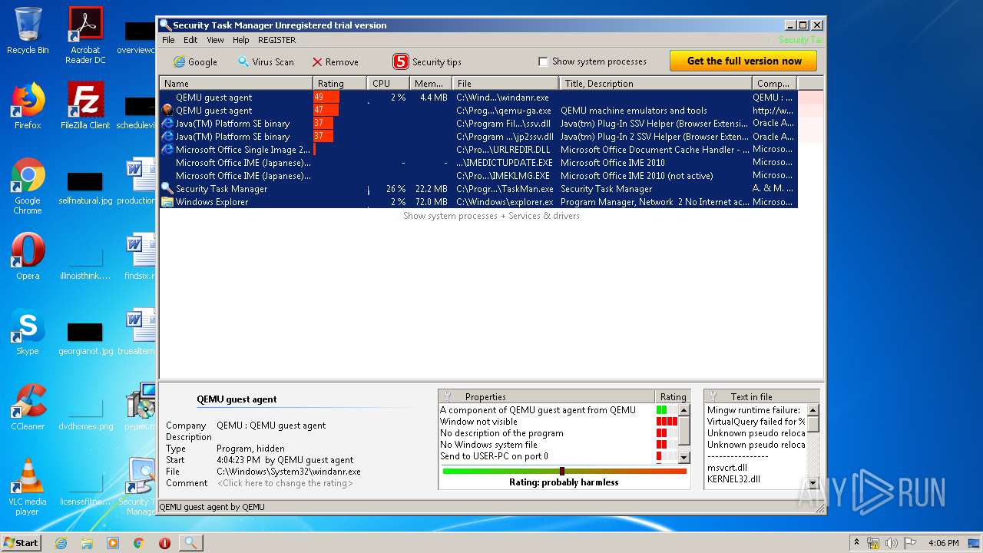Open the Help menu
This screenshot has width=983, height=553.
pos(241,40)
